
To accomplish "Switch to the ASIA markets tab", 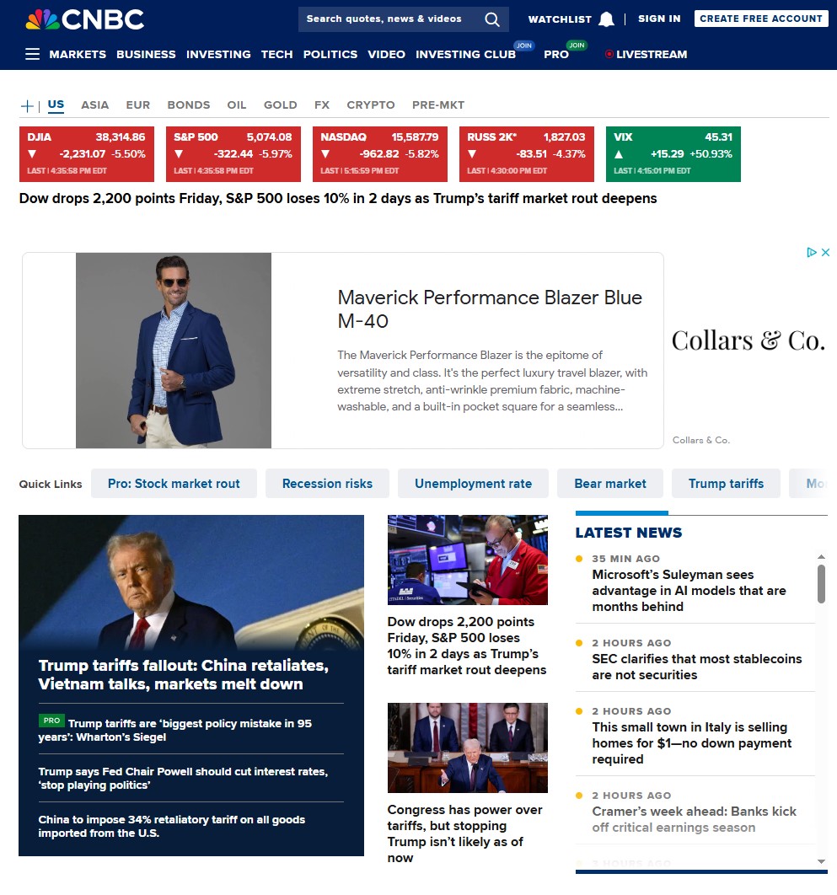I will [94, 105].
